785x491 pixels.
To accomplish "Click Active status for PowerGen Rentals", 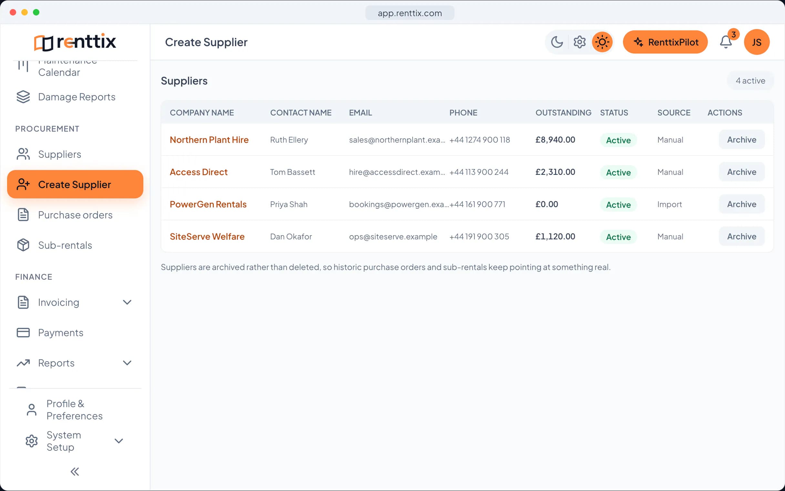I will (x=618, y=205).
